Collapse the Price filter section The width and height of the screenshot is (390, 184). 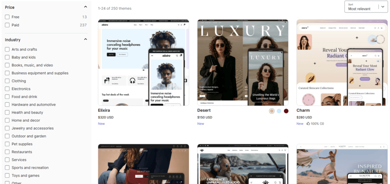85,7
